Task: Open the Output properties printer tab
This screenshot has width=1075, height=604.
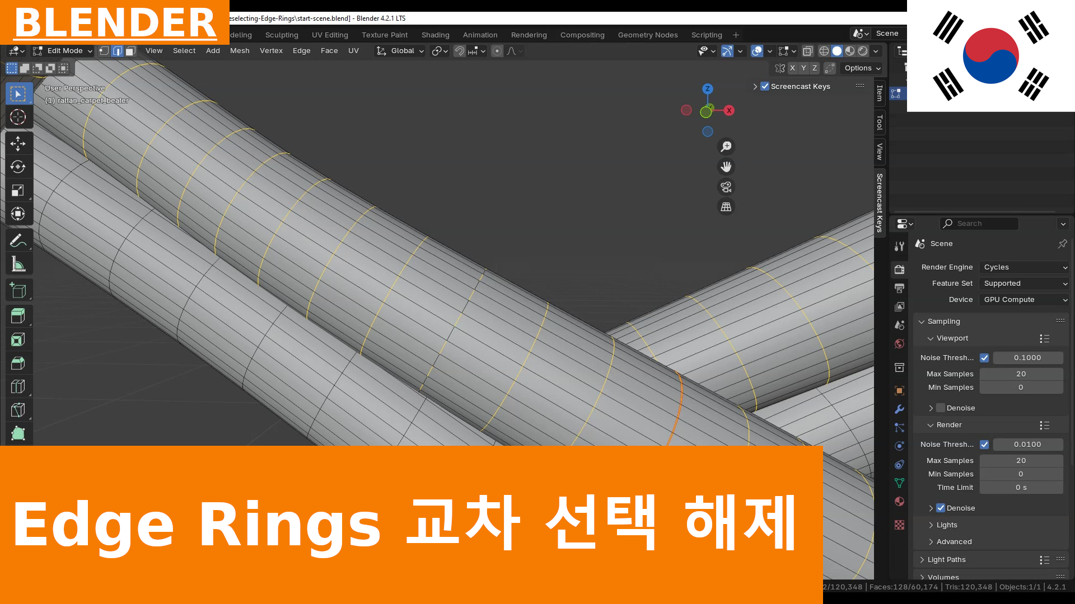Action: coord(899,288)
